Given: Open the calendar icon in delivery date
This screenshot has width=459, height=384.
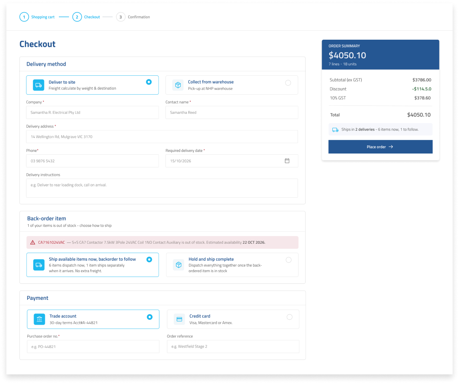Looking at the screenshot, I should 287,161.
